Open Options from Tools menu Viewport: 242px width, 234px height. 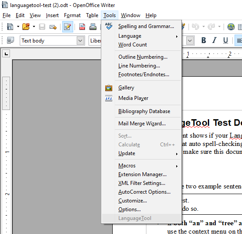click(141, 209)
